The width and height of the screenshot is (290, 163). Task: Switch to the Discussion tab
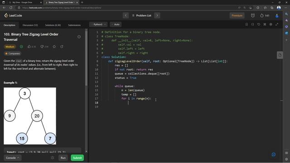30,25
